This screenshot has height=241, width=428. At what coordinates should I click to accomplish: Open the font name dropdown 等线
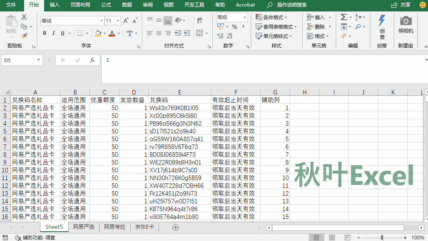pyautogui.click(x=101, y=21)
